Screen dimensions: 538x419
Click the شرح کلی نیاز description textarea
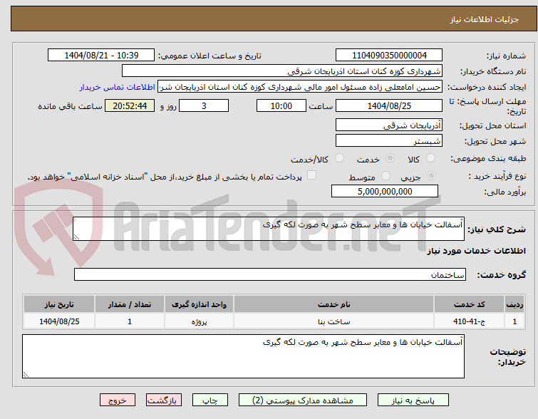[x=269, y=229]
